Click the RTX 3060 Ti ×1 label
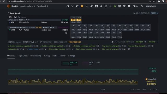The image size is (167, 94). [141, 42]
